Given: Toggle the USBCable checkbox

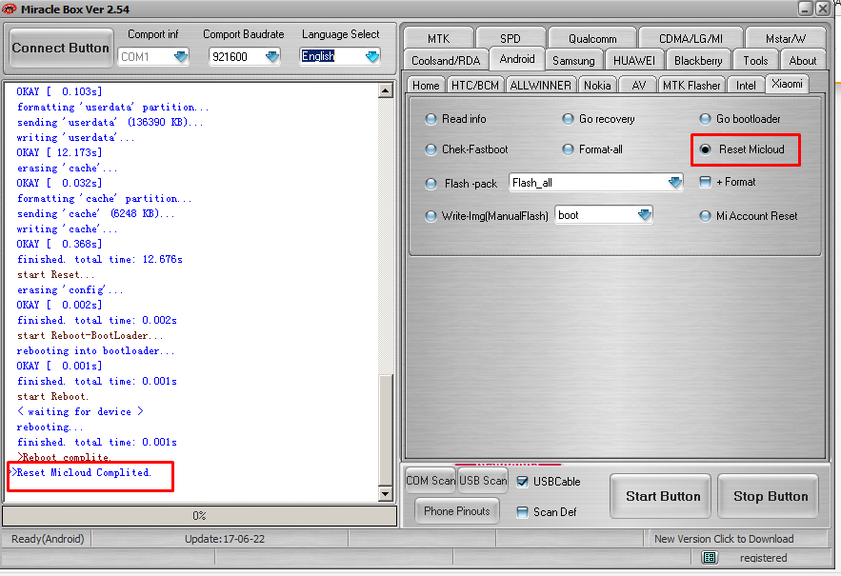Looking at the screenshot, I should (522, 482).
